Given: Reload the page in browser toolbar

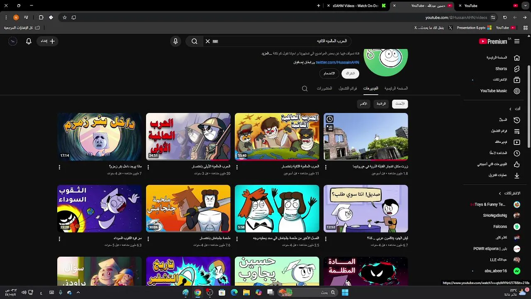Looking at the screenshot, I should tap(505, 17).
